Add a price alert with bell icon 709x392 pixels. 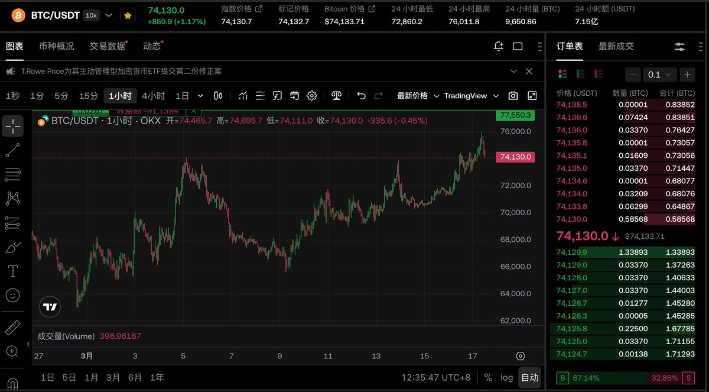[499, 46]
